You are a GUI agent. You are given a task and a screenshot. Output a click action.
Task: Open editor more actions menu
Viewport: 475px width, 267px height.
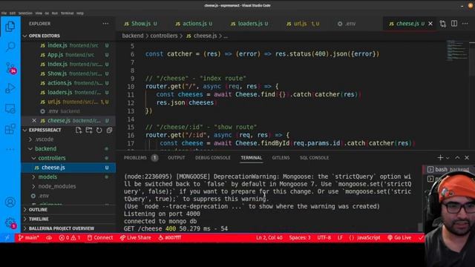tap(465, 24)
